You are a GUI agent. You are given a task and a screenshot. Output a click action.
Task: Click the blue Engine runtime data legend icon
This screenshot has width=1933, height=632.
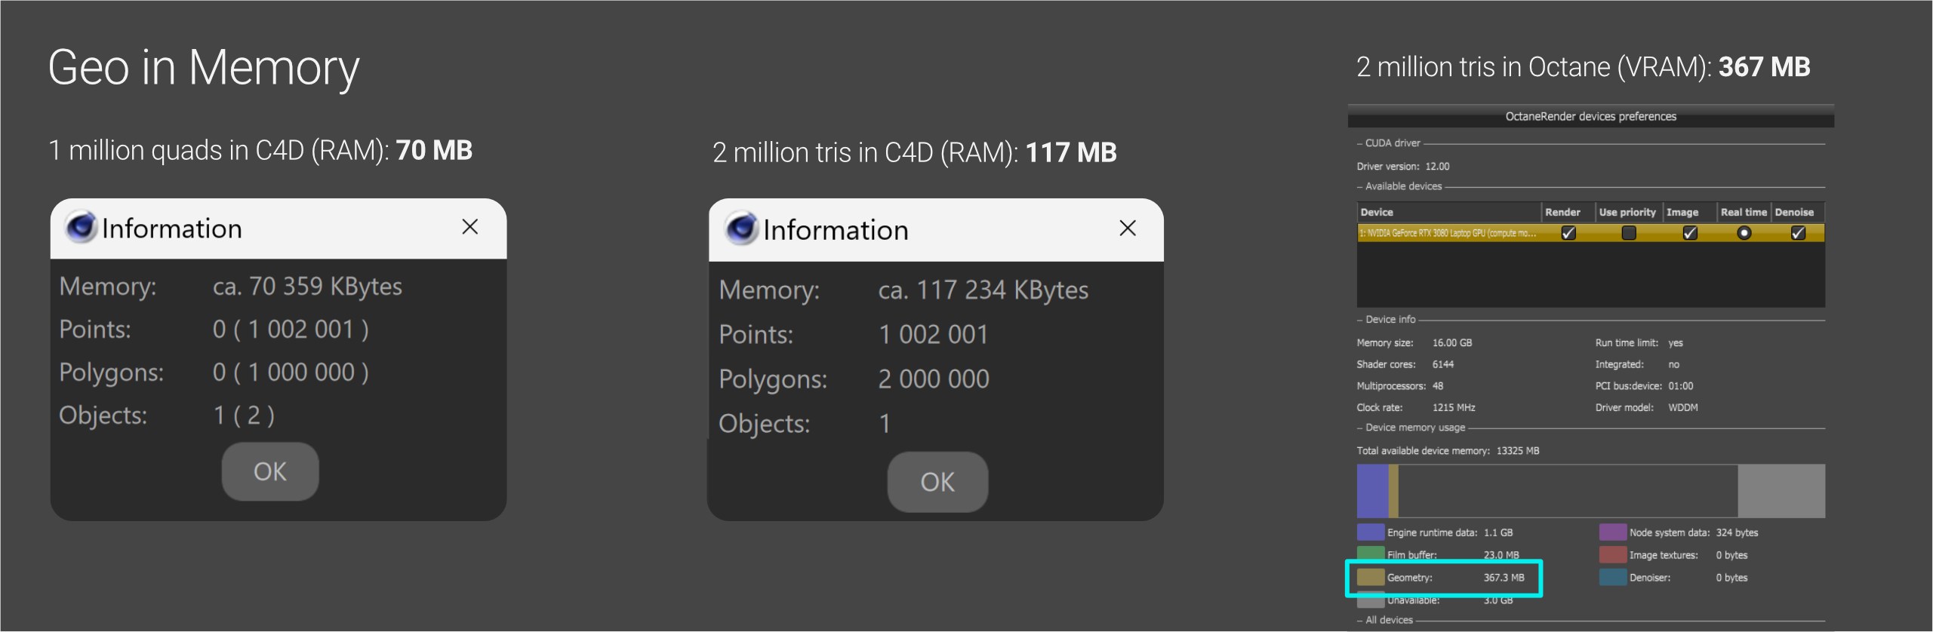point(1372,532)
